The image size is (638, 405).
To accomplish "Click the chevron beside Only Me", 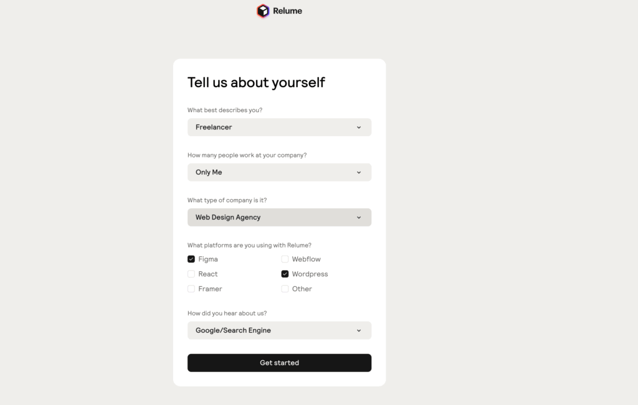I will point(359,172).
